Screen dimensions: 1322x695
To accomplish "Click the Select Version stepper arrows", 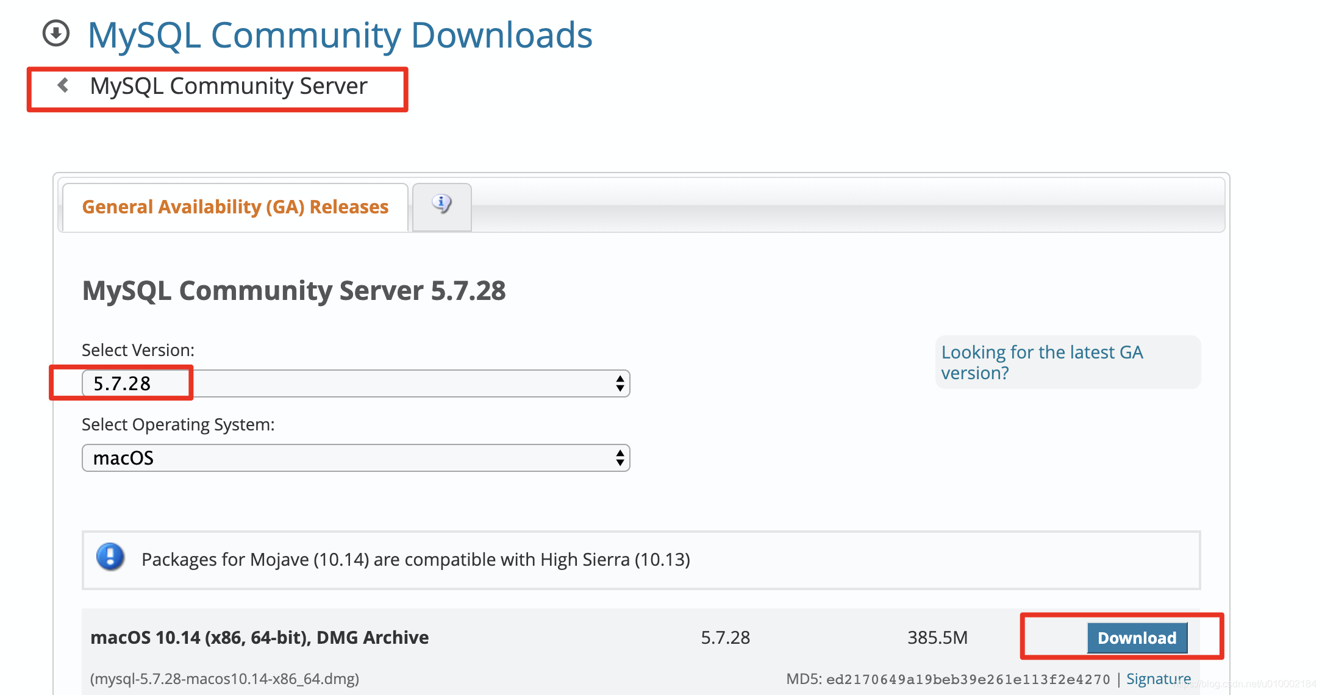I will [x=620, y=383].
